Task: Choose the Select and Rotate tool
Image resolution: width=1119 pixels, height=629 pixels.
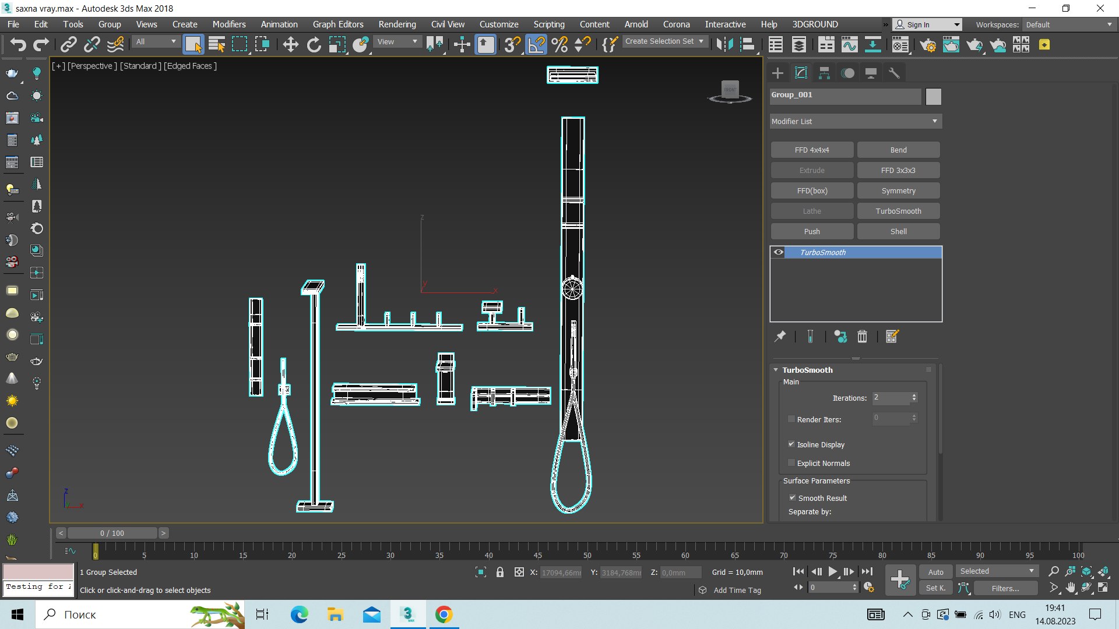Action: [314, 44]
